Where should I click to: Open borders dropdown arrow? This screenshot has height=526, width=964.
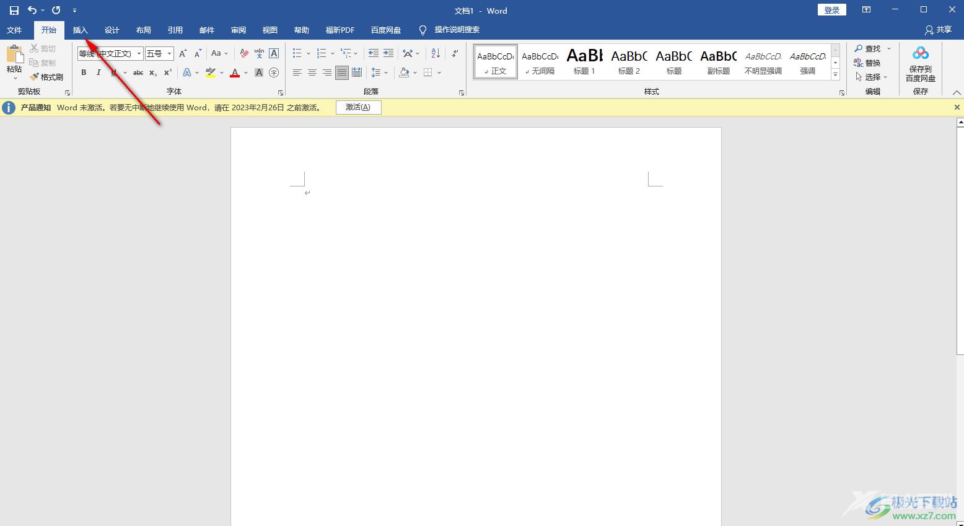[x=439, y=72]
